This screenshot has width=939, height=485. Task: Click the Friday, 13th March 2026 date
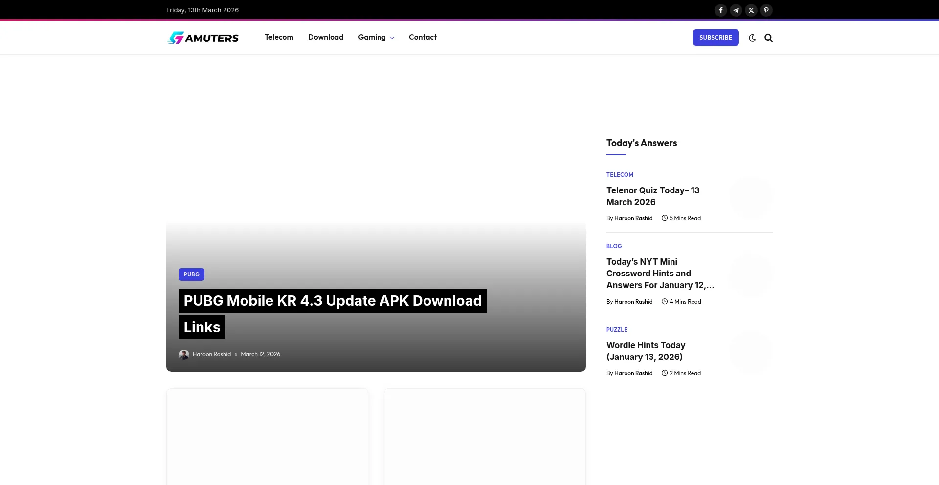202,10
